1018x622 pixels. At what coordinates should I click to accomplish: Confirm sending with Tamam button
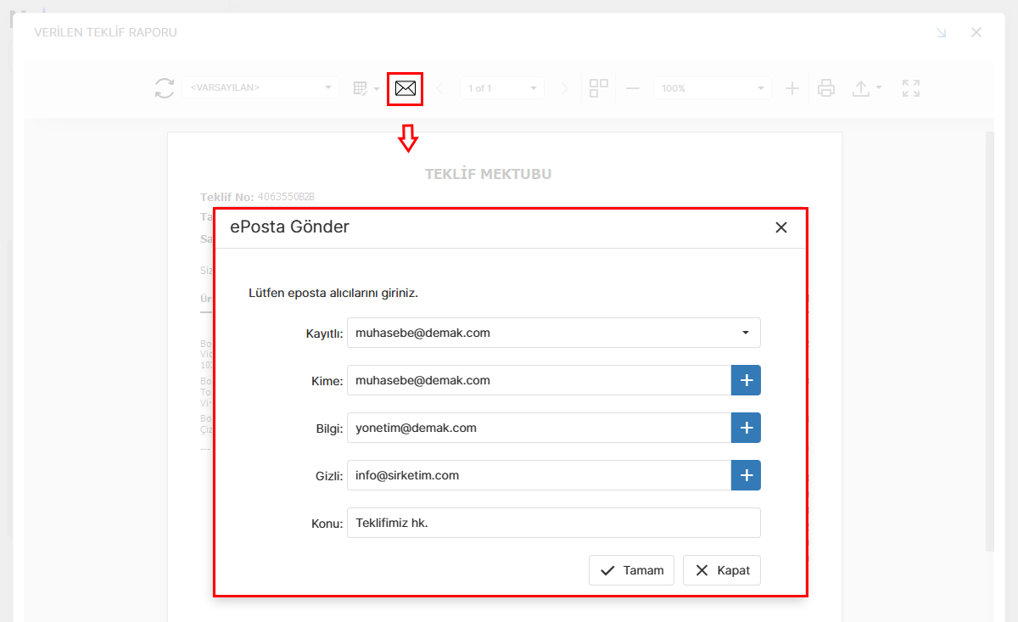[631, 570]
